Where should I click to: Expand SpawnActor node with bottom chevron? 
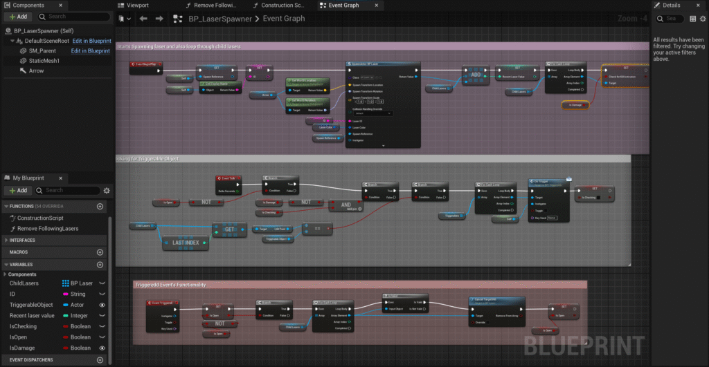pyautogui.click(x=384, y=146)
